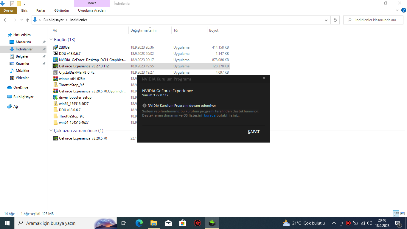Collapse the Çok uzun zaman önce group
Screen dimensions: 407x229
click(51, 131)
